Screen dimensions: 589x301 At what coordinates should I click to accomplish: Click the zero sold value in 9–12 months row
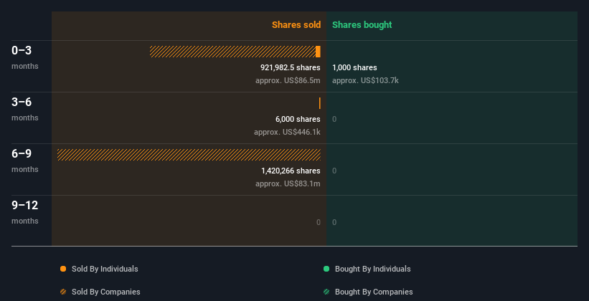coord(318,223)
